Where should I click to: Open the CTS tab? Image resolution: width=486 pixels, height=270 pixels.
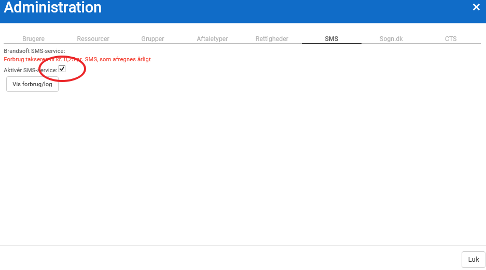coord(451,39)
